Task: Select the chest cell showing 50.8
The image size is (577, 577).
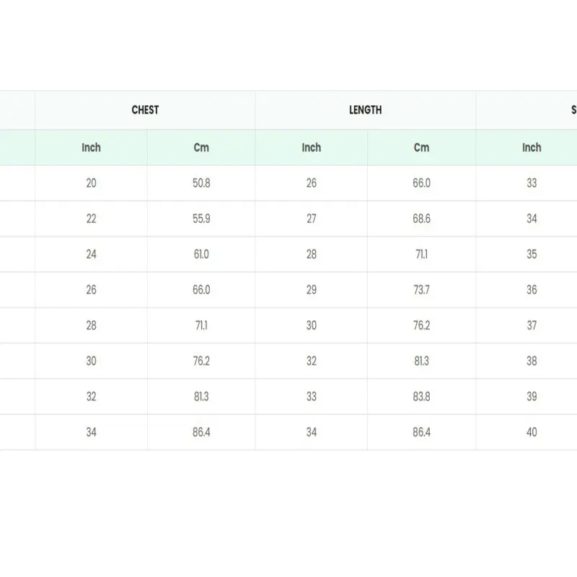Action: pyautogui.click(x=201, y=183)
